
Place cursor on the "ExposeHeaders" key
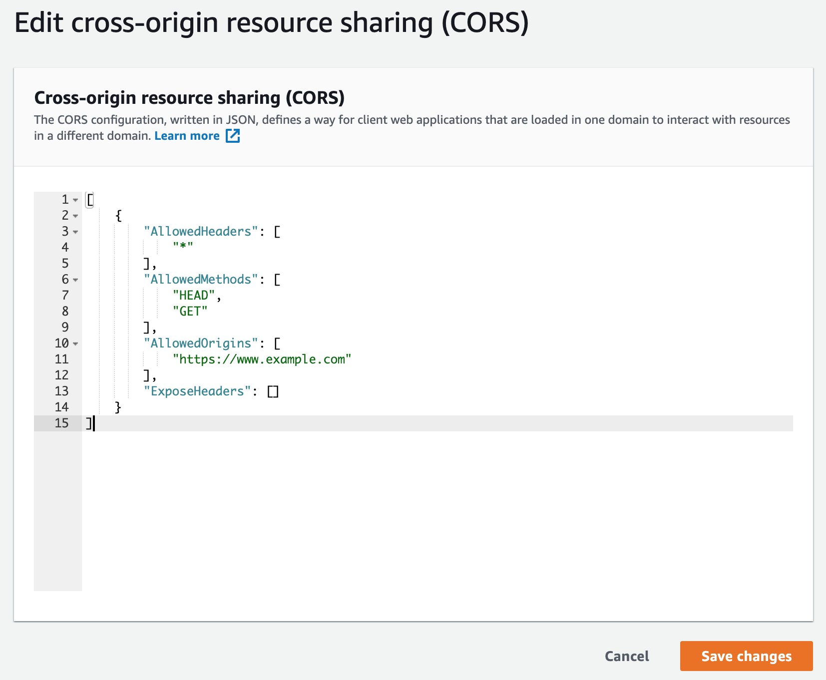tap(197, 391)
